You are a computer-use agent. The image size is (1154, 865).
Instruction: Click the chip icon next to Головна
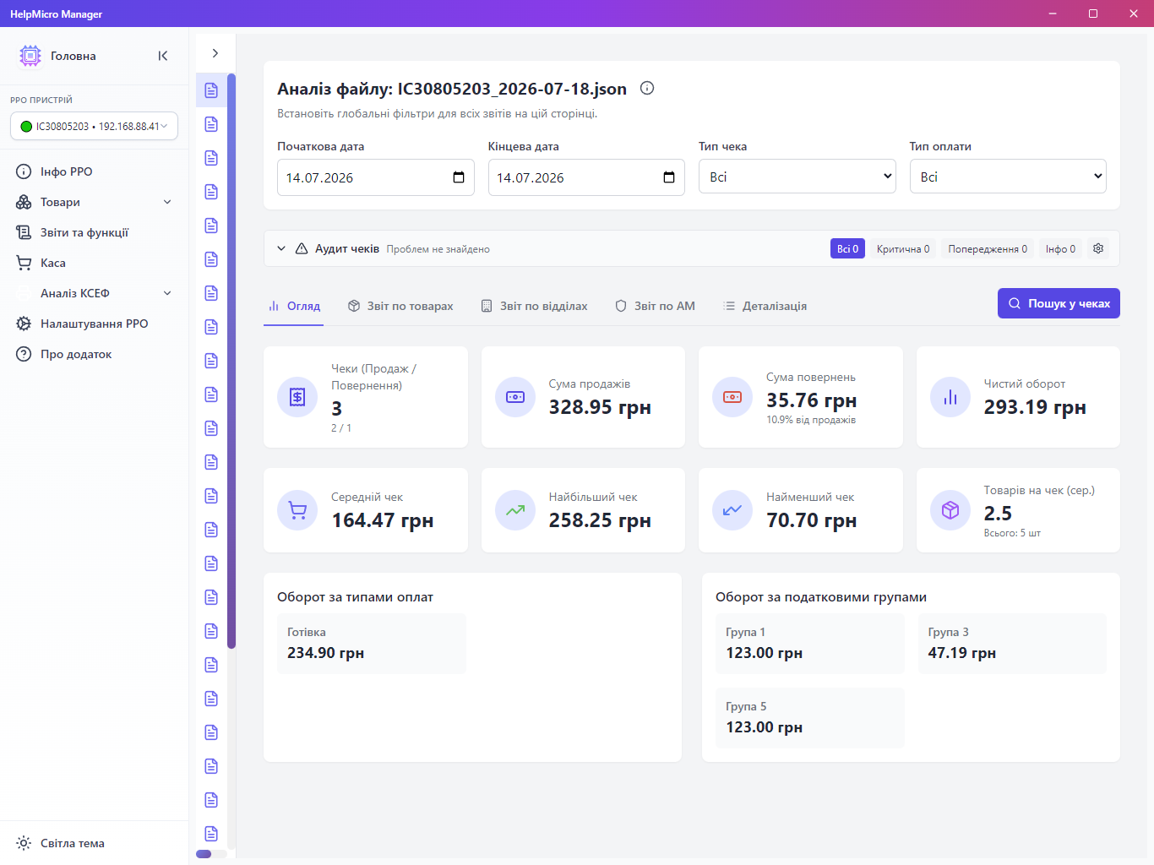(x=30, y=56)
